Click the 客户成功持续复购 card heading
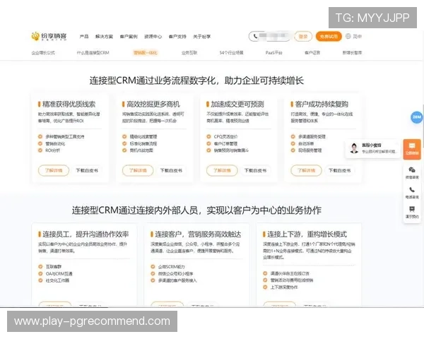The image size is (424, 339). point(322,104)
